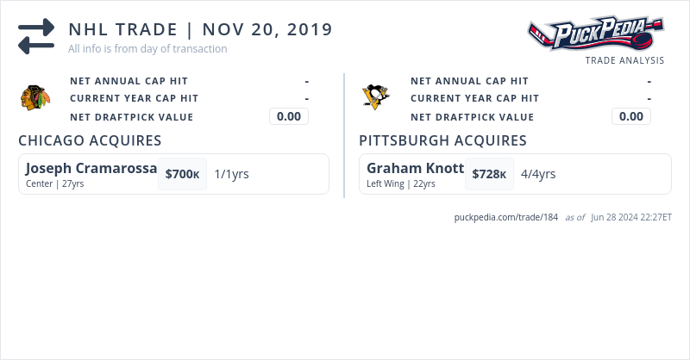Click the NHL Trade Nov 20, 2019 title
Viewport: 690px width, 360px height.
[x=200, y=29]
